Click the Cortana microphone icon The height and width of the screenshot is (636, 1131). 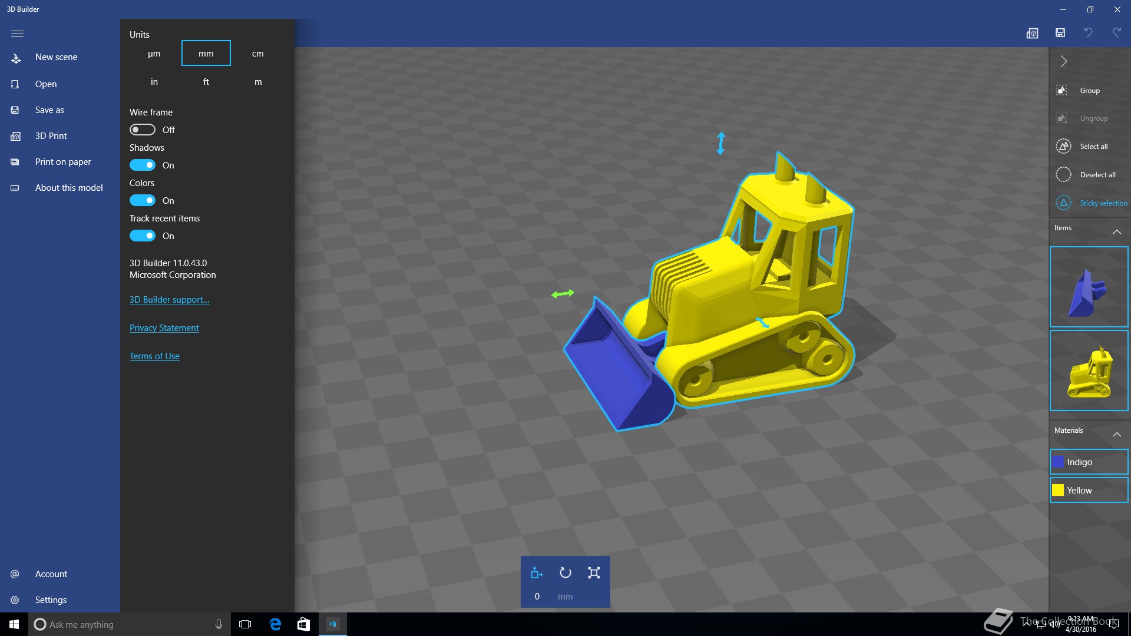click(x=219, y=624)
